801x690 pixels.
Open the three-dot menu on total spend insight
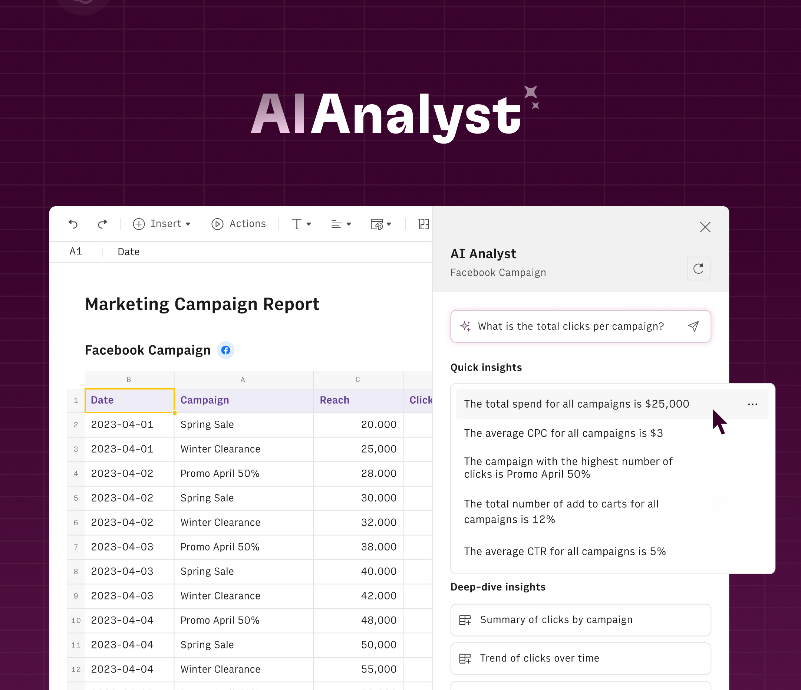point(752,404)
